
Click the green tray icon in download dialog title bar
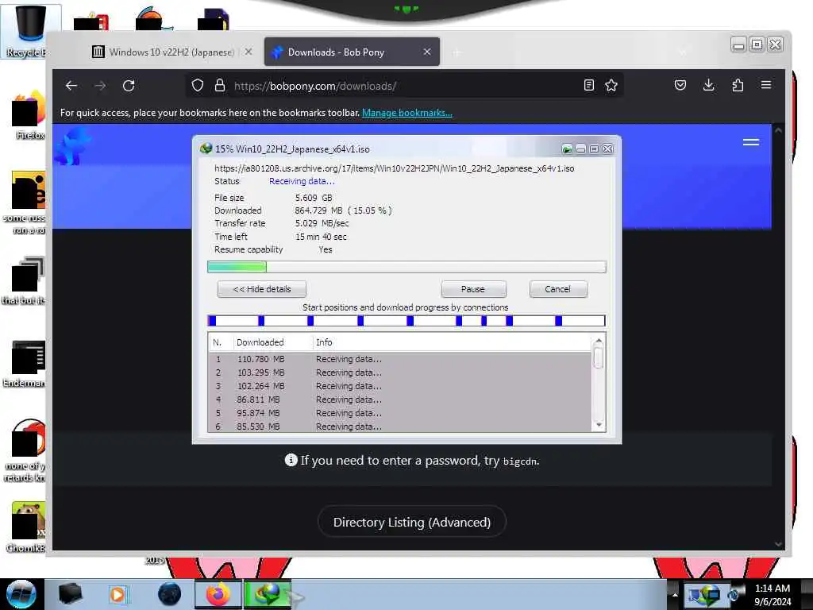click(567, 149)
